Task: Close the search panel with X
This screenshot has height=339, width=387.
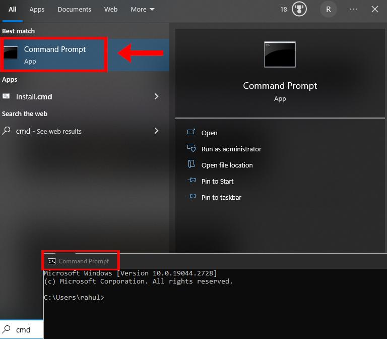Action: pos(375,9)
